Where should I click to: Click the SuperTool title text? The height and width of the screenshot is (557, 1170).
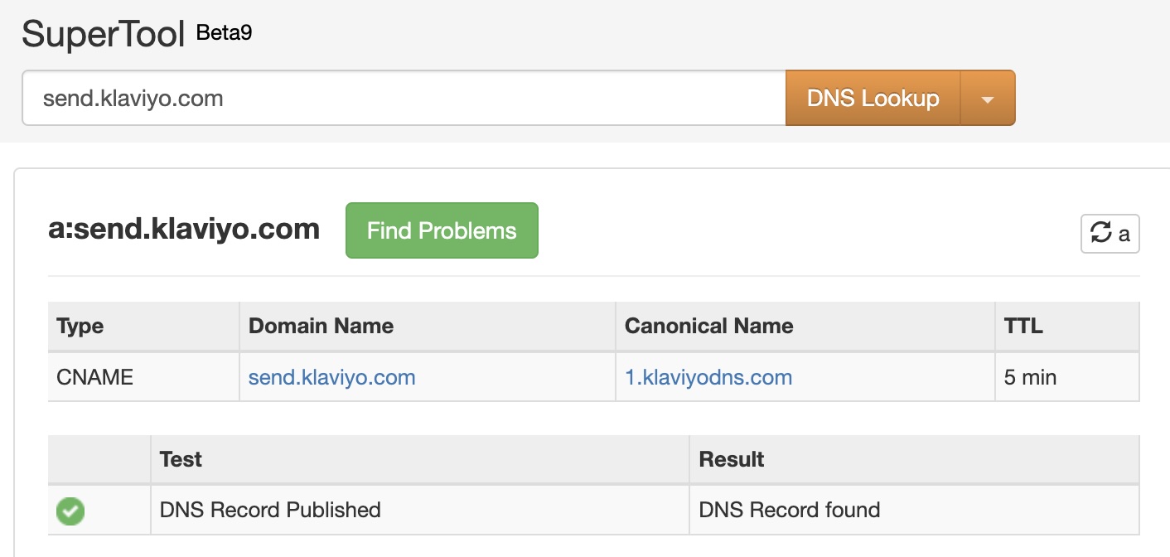tap(104, 35)
